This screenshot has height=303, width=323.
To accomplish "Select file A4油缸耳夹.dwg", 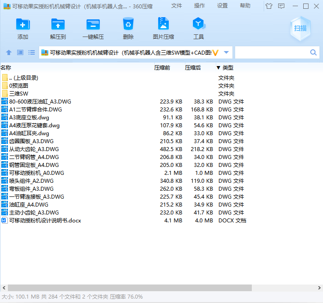I will click(29, 133).
